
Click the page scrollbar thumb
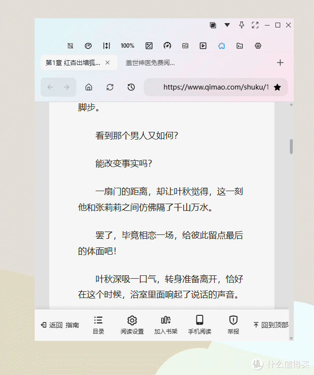tap(291, 146)
